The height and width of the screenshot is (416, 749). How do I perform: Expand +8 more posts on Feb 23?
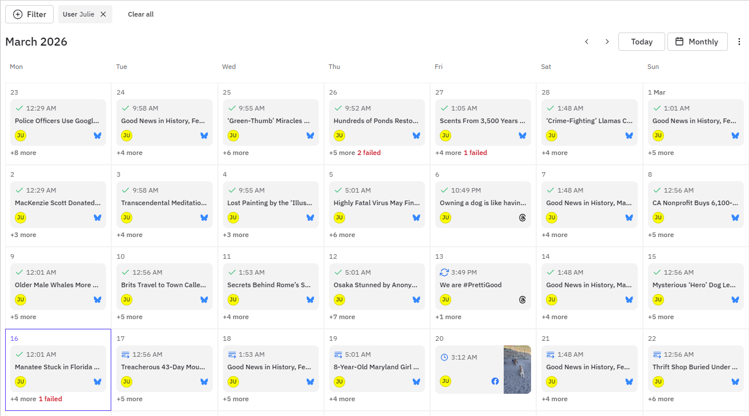[x=23, y=153]
